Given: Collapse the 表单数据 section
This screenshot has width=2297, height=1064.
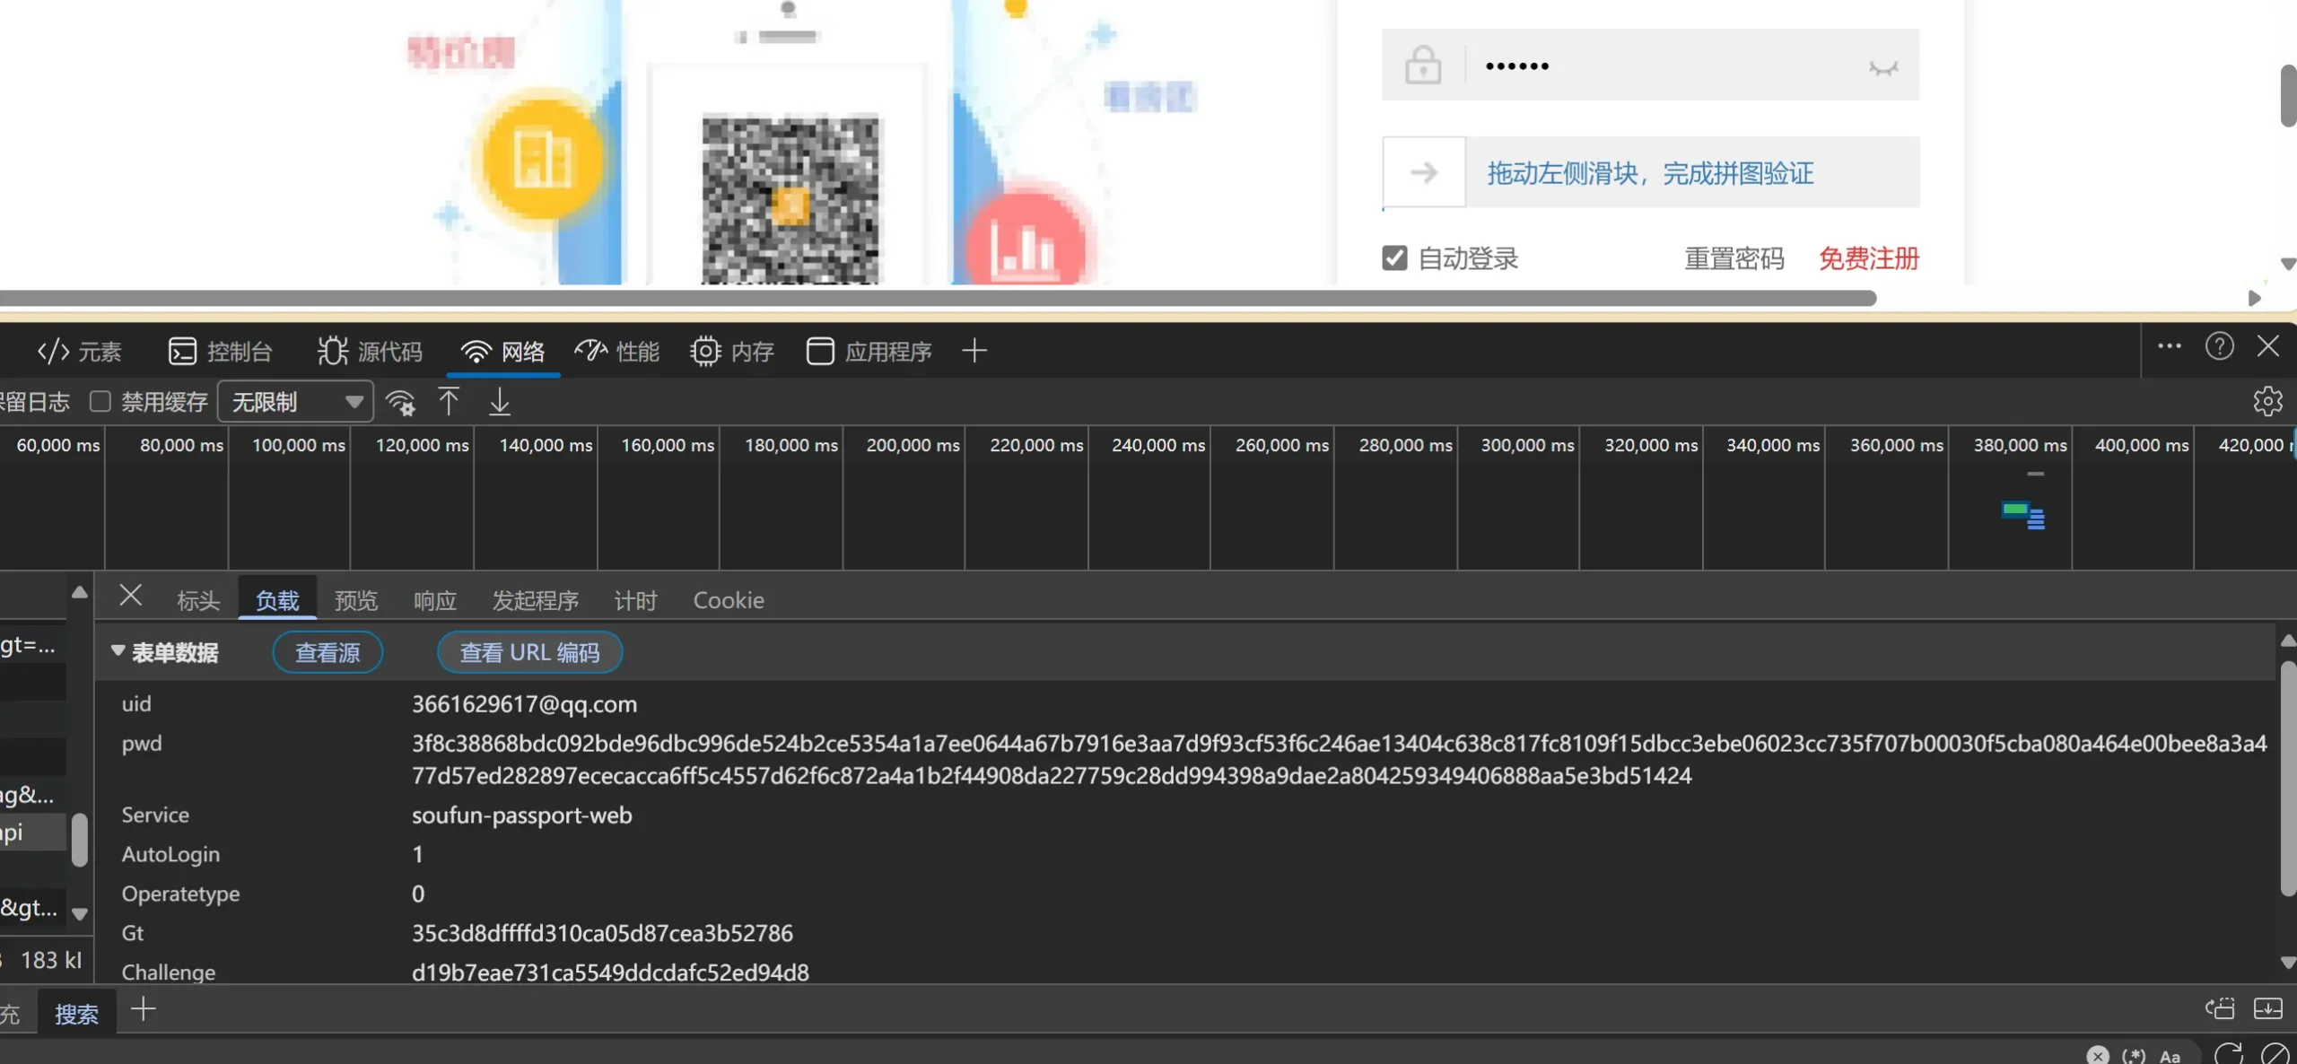Looking at the screenshot, I should [x=119, y=652].
